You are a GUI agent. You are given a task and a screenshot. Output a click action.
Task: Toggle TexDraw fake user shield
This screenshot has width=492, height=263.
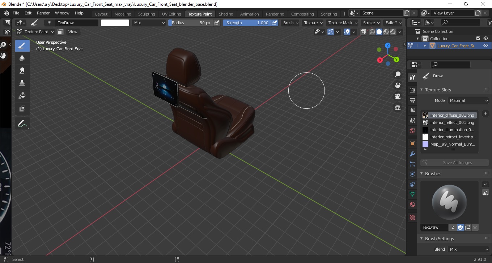[460, 227]
